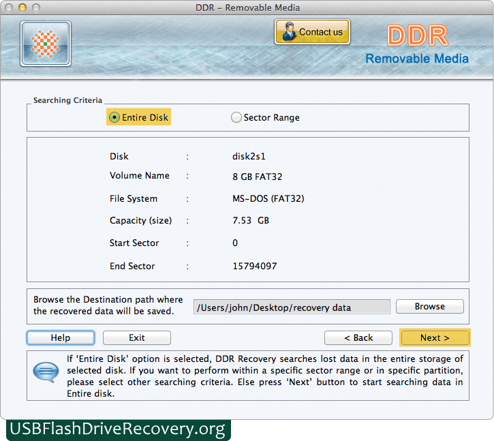Click the Browse button
The width and height of the screenshot is (494, 441).
point(430,307)
